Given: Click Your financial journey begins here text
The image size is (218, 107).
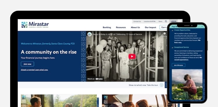Looking at the screenshot, I should click(x=38, y=58).
